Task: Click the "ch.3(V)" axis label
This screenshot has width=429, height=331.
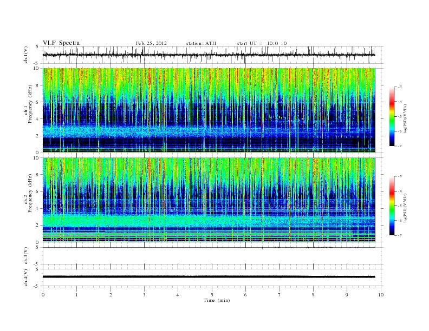Action: tap(26, 256)
